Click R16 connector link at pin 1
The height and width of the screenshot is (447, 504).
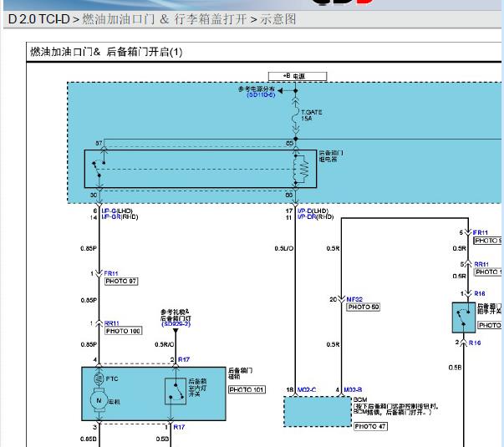click(x=480, y=293)
